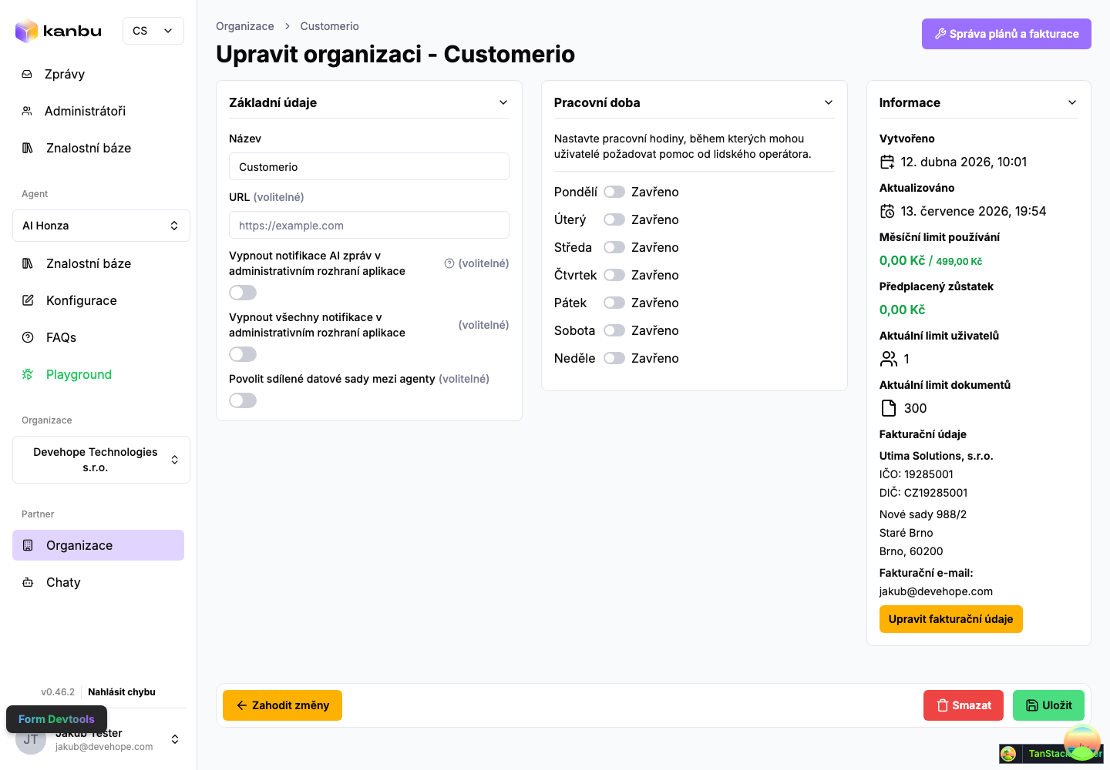
Task: Click the green Uložit button
Action: tap(1048, 705)
